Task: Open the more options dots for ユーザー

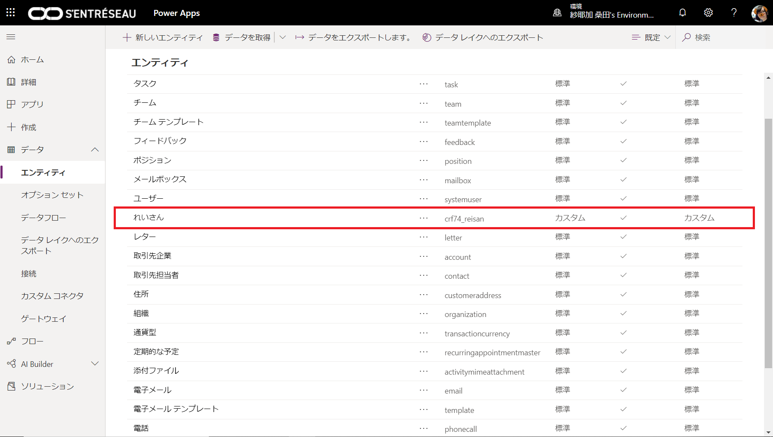Action: [424, 199]
